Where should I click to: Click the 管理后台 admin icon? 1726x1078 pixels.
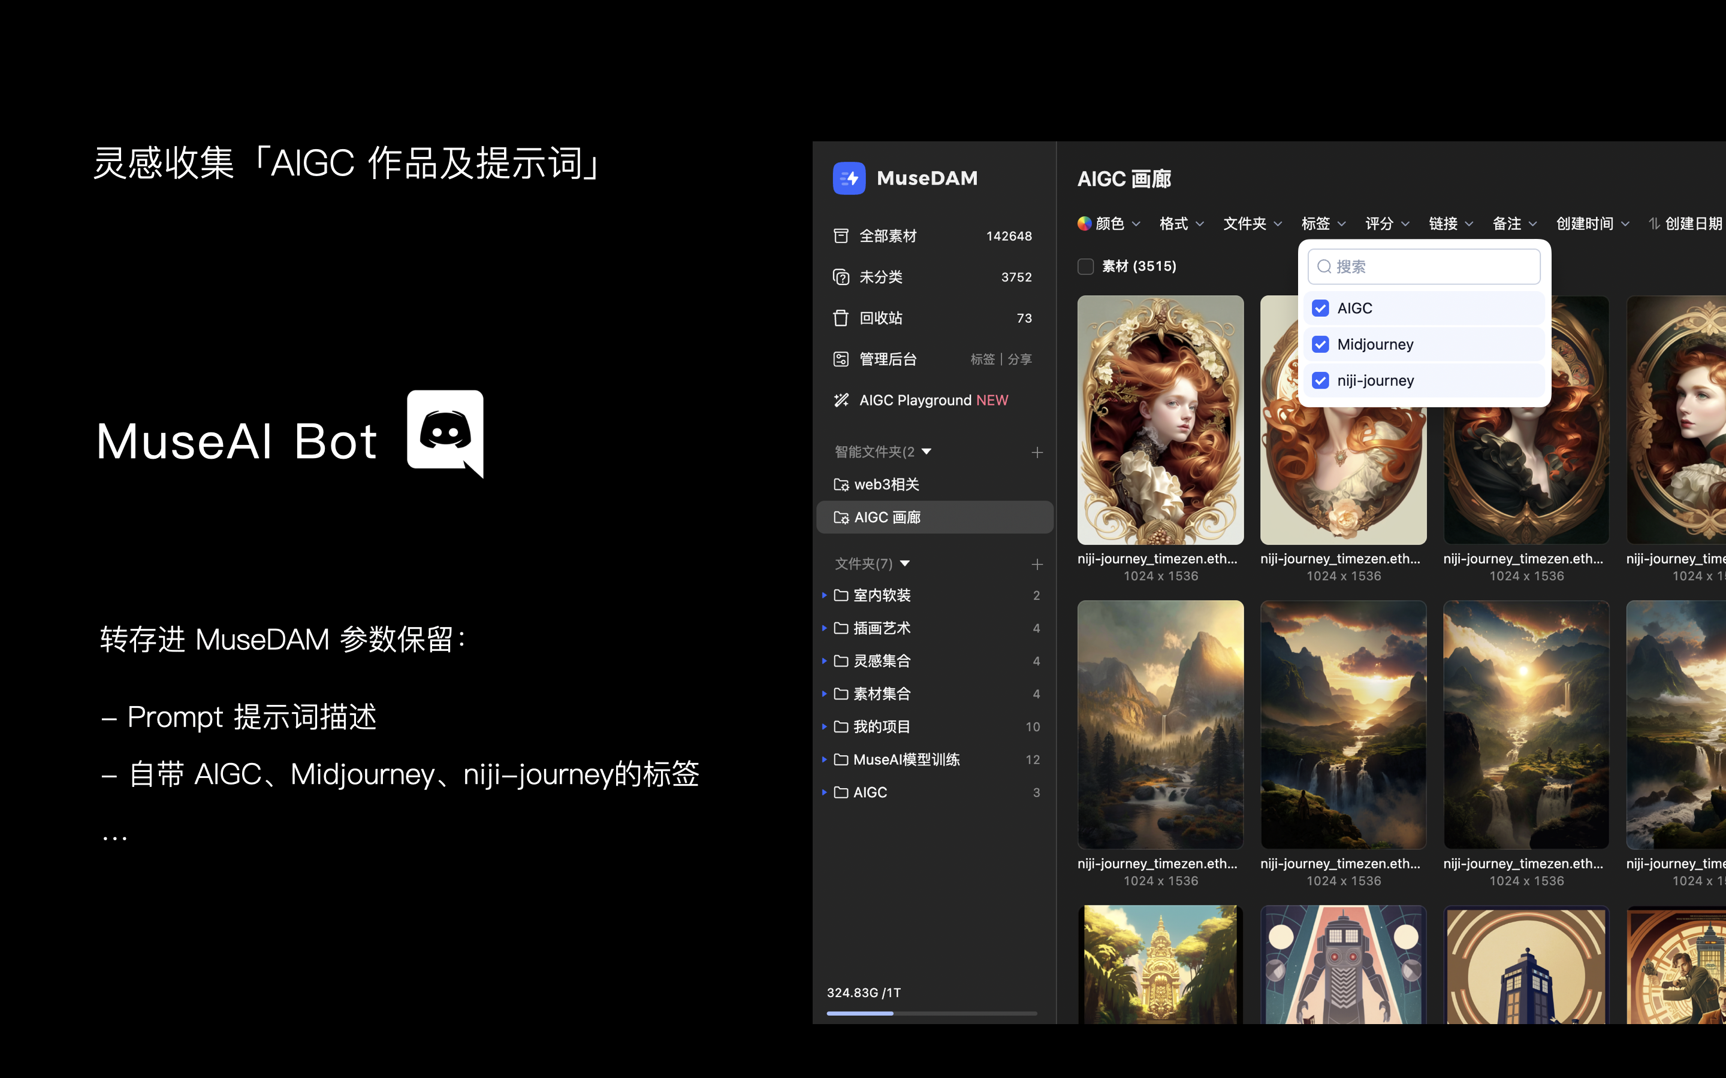click(841, 359)
